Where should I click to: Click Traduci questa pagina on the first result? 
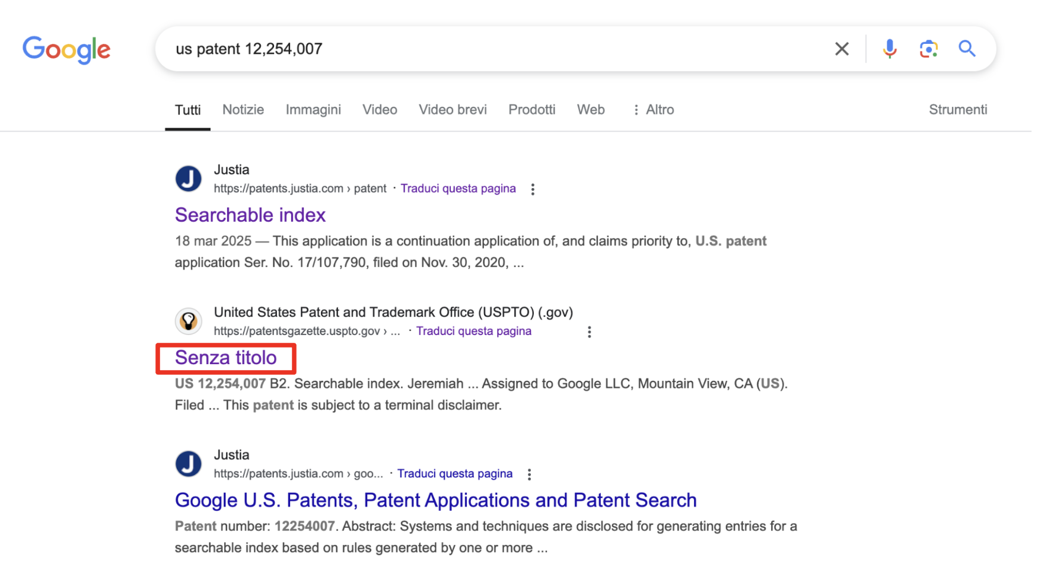[458, 188]
